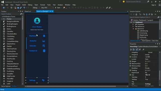Select the ImageList control in Toolbox
The height and width of the screenshot is (91, 161).
(x=10, y=81)
